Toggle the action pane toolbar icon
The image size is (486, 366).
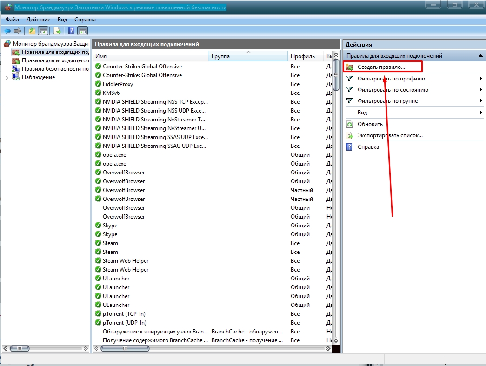click(x=83, y=31)
